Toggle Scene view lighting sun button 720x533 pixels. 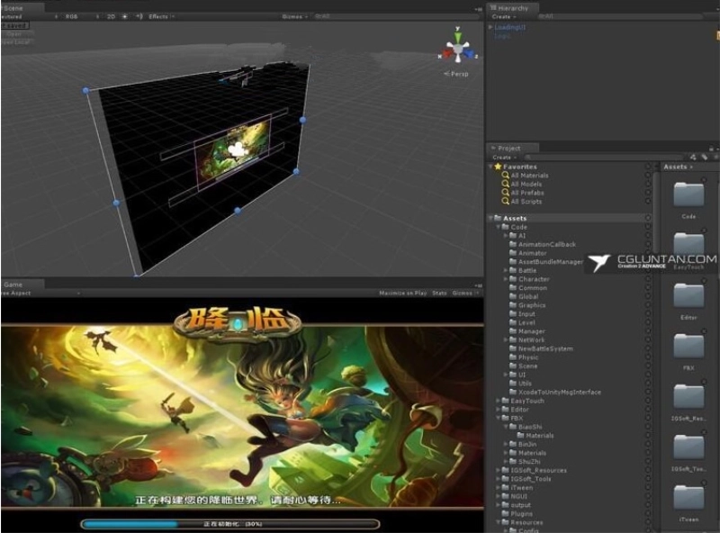(124, 16)
